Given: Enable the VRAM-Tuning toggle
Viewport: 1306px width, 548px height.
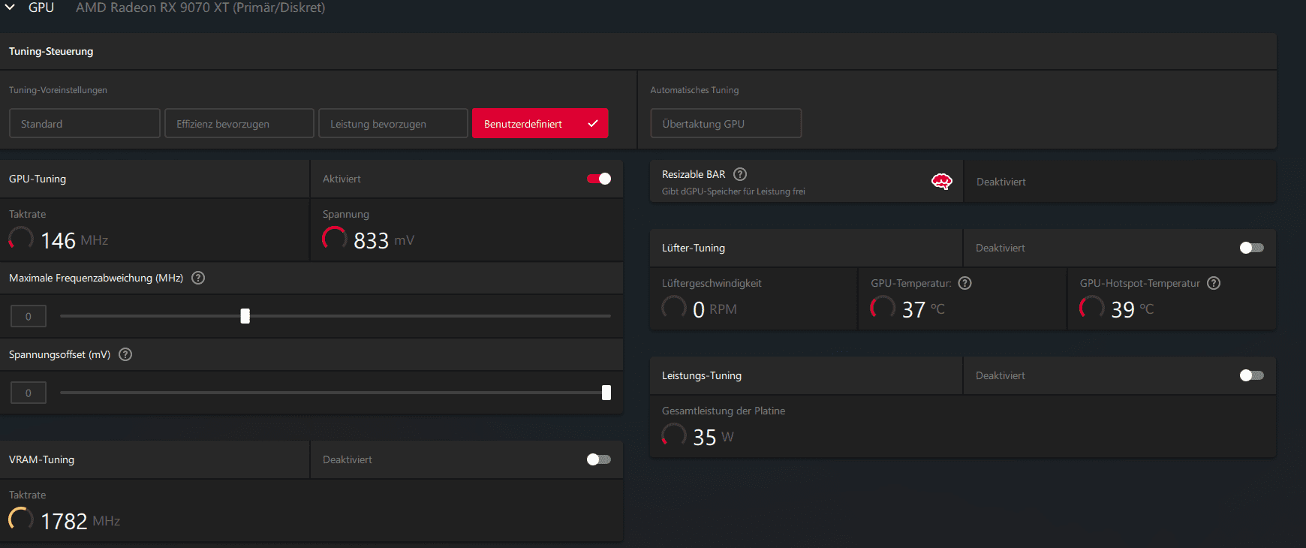Looking at the screenshot, I should click(599, 459).
